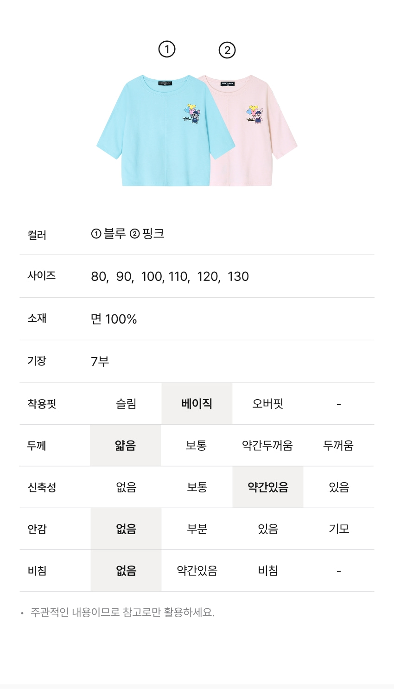The image size is (394, 689).
Task: Click the small circled 2 beside 핑크
Action: [x=134, y=234]
